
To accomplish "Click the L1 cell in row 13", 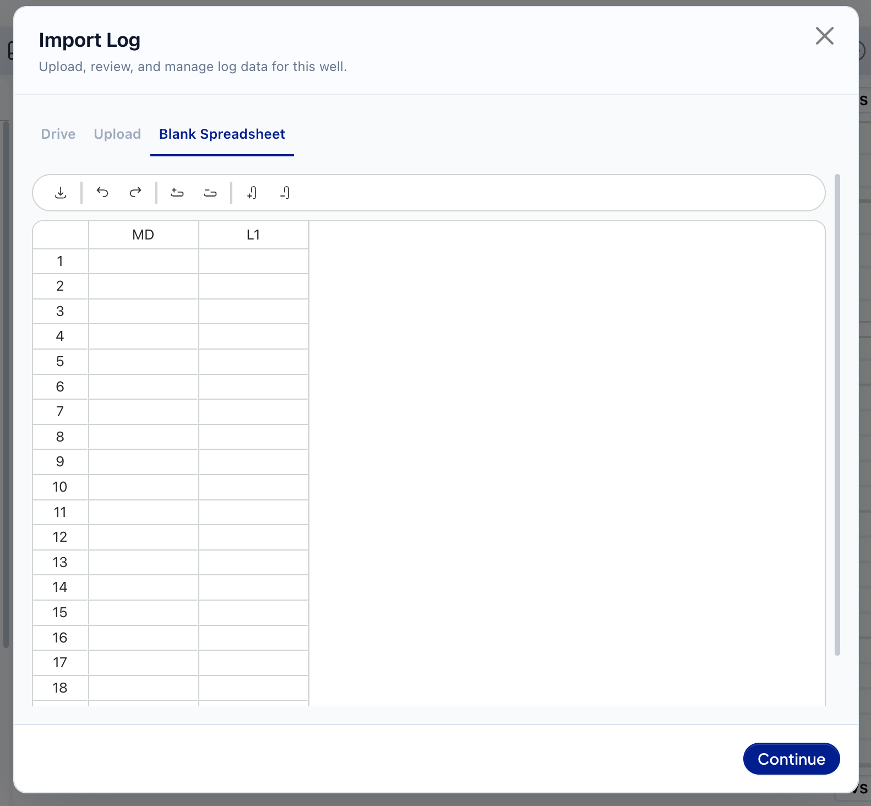I will coord(253,563).
